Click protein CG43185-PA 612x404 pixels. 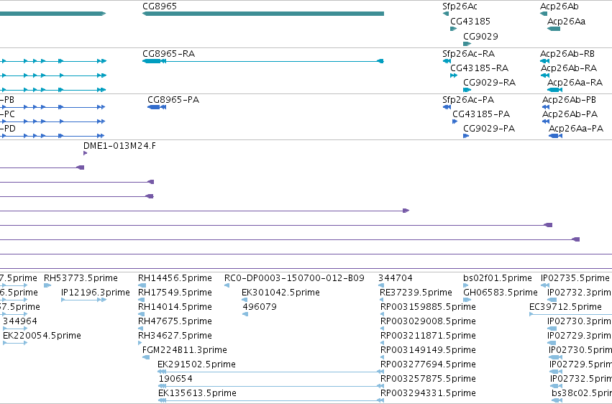455,121
